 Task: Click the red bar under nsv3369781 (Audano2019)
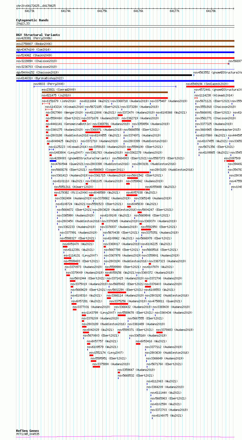pos(102,127)
